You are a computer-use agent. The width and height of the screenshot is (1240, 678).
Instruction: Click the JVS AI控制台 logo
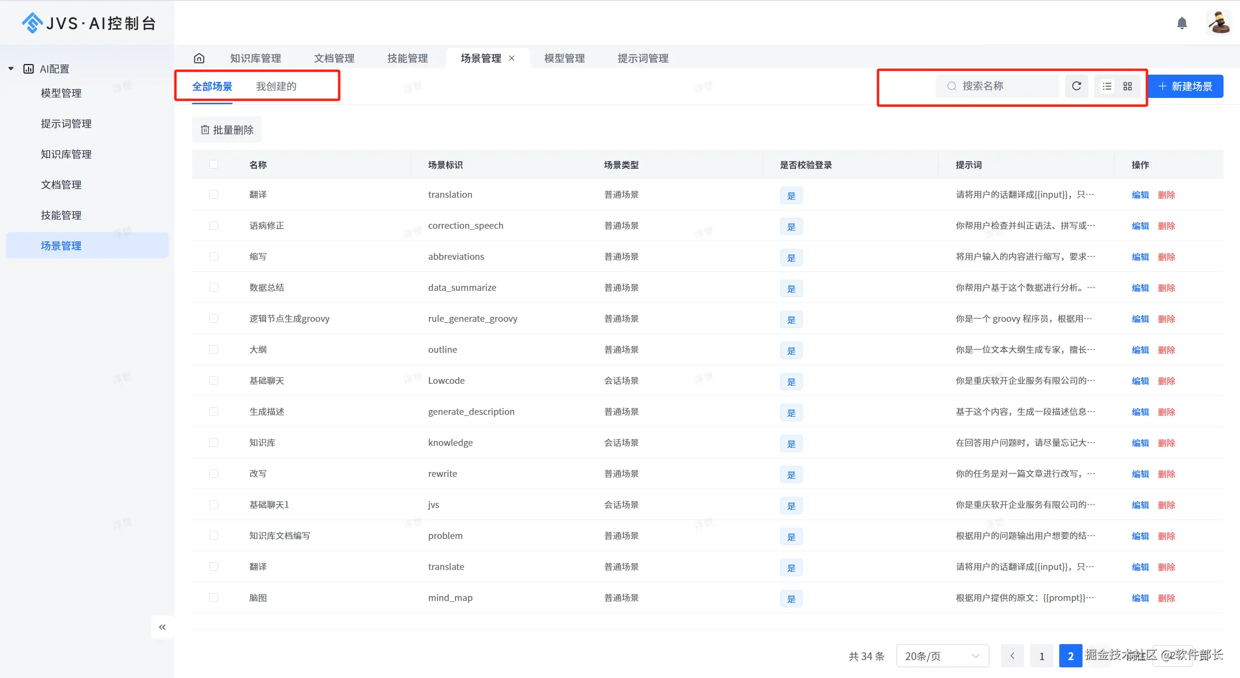(89, 23)
